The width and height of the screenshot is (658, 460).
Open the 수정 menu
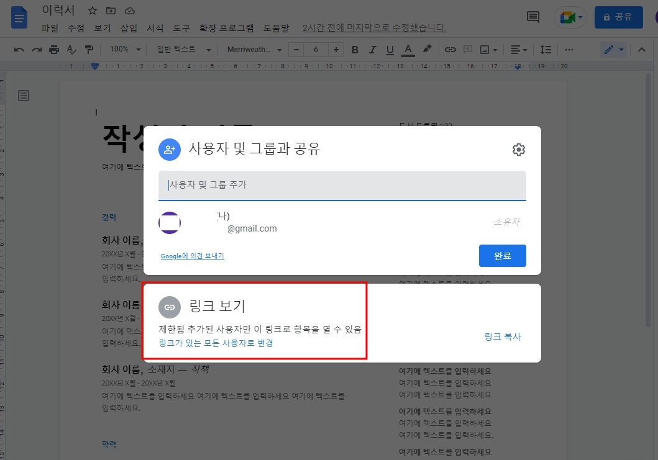click(76, 28)
